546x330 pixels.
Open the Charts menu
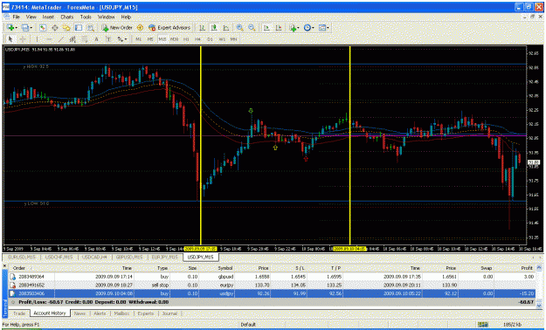pyautogui.click(x=67, y=17)
